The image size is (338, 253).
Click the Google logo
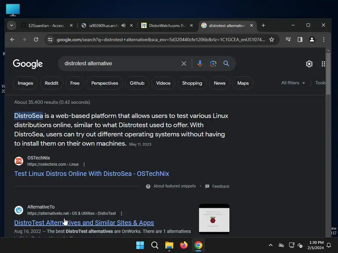tap(28, 64)
